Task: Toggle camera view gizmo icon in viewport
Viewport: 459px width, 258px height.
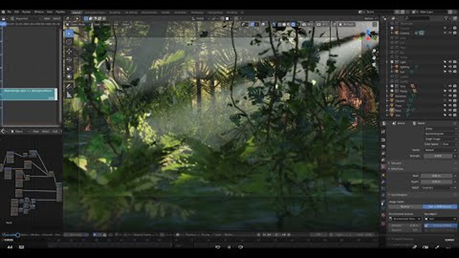Action: point(374,64)
